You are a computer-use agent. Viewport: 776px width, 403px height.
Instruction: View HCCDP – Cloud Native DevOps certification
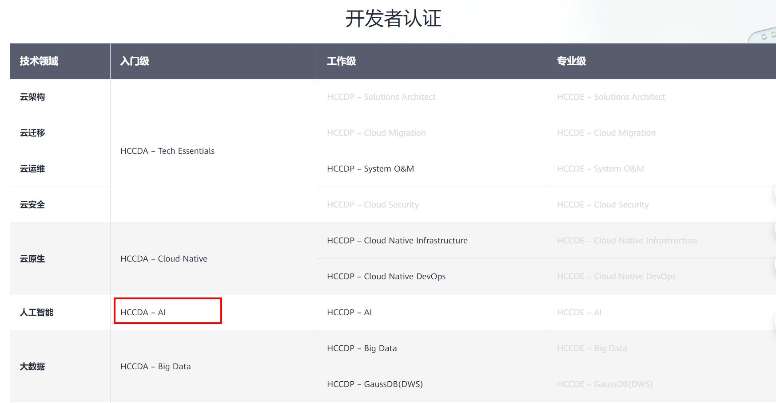pyautogui.click(x=386, y=277)
